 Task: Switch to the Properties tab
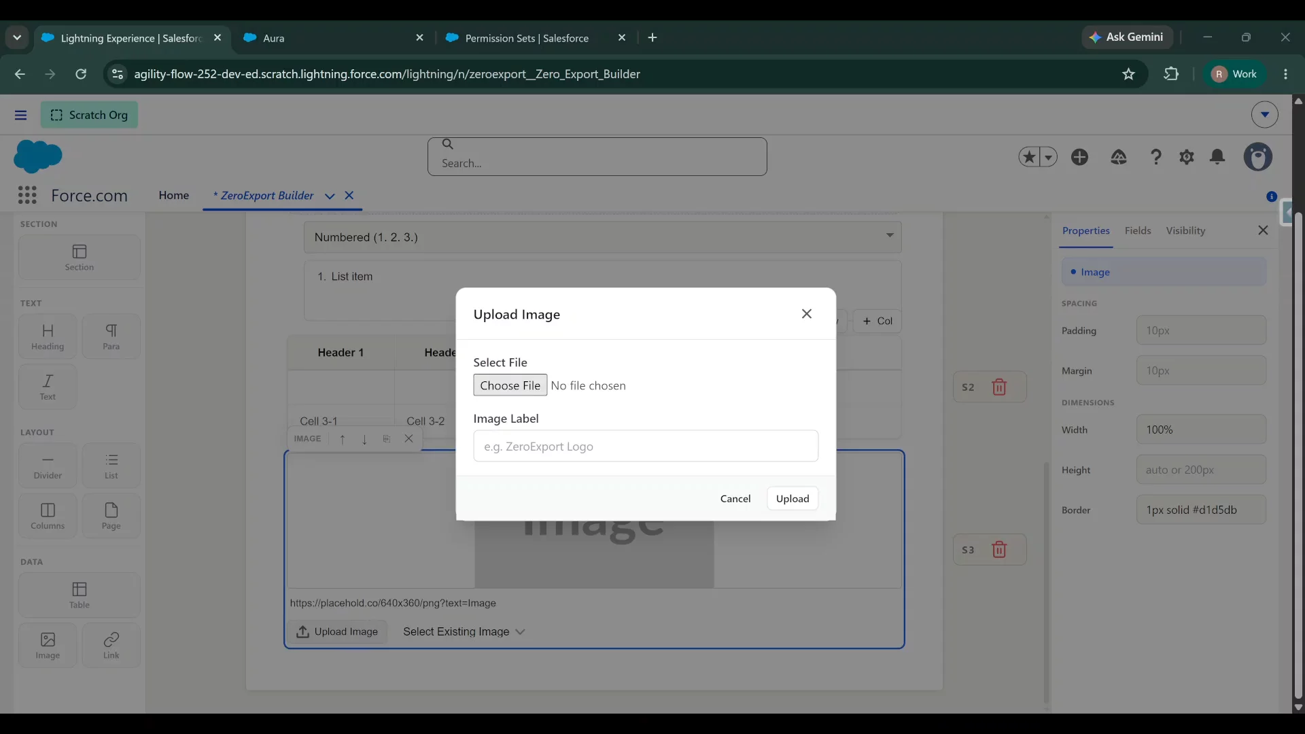click(x=1085, y=231)
